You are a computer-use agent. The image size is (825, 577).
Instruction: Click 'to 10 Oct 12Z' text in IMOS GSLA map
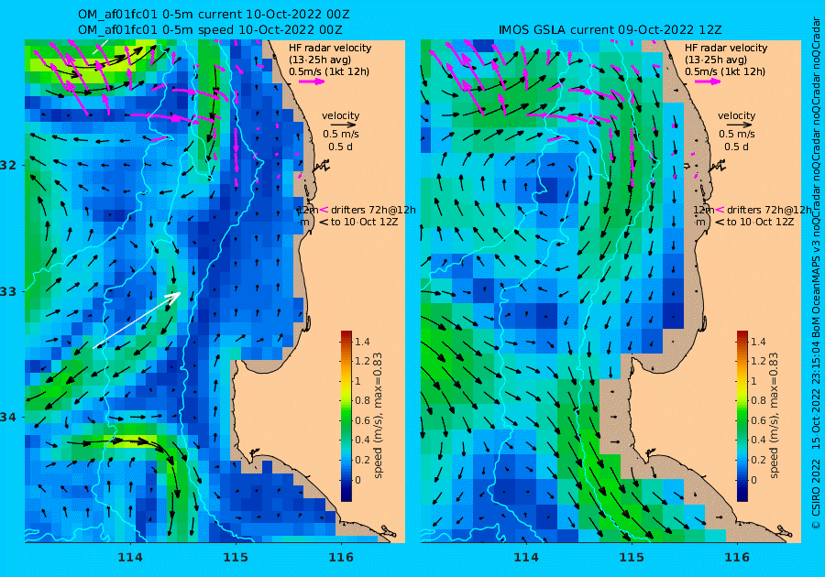760,222
